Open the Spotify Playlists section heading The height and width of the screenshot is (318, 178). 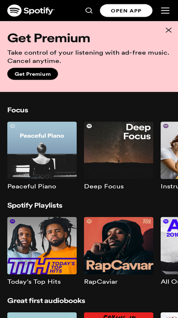(x=35, y=205)
